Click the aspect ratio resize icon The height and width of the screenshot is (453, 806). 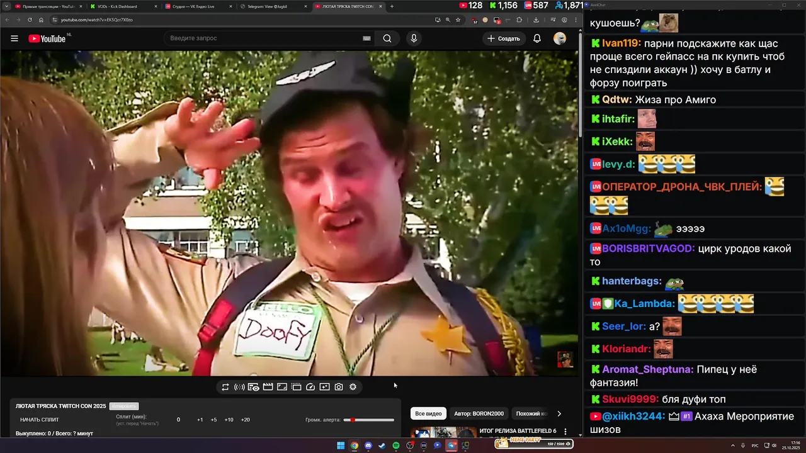tap(282, 387)
